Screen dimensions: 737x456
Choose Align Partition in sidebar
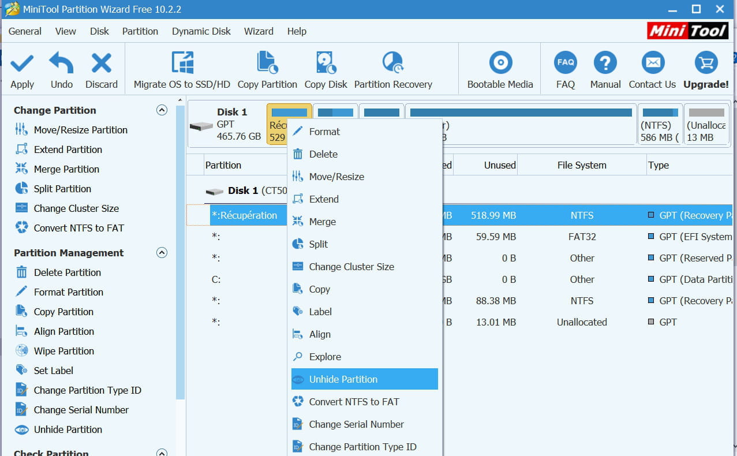(63, 331)
